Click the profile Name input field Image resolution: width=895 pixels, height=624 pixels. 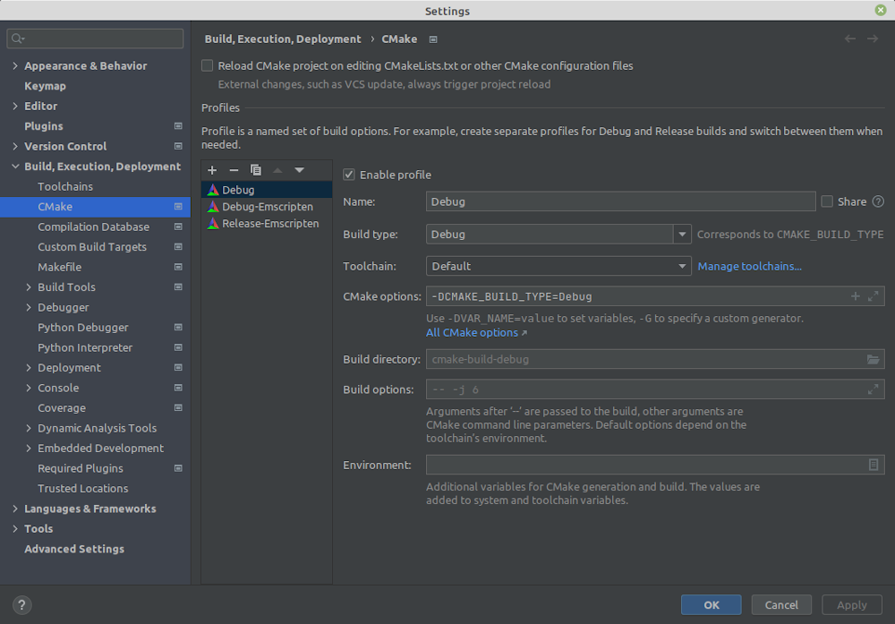tap(620, 201)
